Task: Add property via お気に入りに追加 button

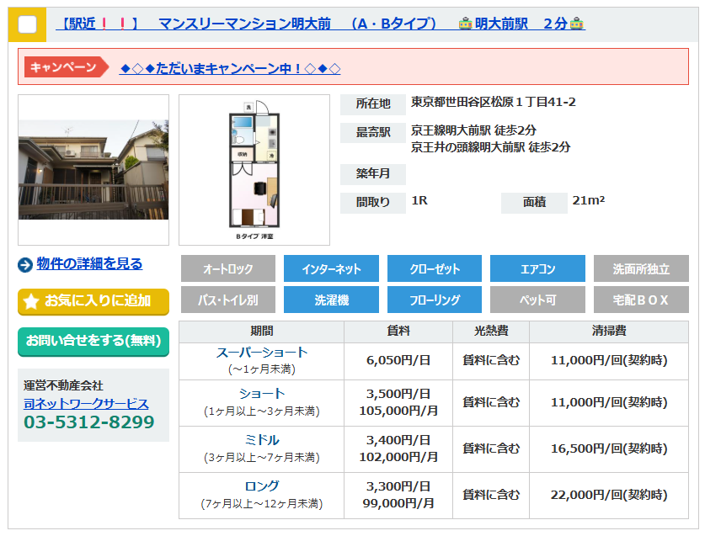Action: coord(93,301)
